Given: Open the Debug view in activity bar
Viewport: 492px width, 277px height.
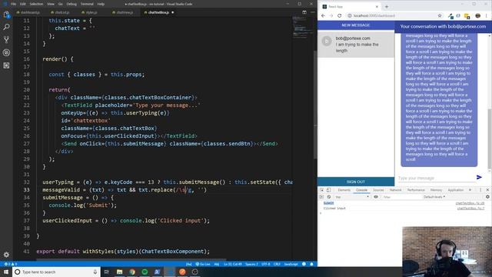Looking at the screenshot, I should 6,53.
